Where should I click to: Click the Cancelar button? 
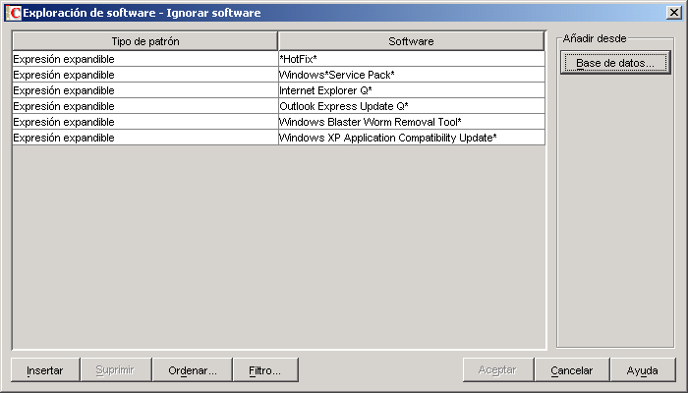(x=572, y=369)
